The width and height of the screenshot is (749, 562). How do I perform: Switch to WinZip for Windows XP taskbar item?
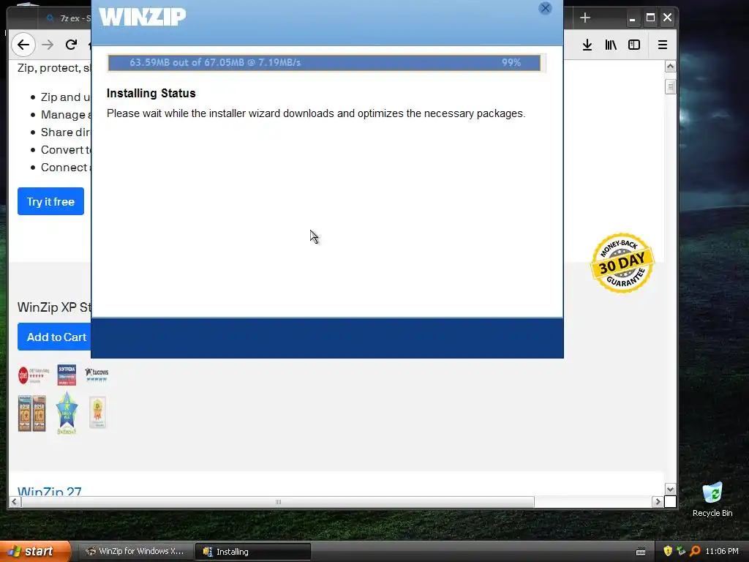click(135, 552)
